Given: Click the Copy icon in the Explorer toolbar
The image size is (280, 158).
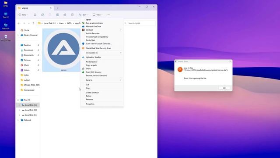Looking at the screenshot, I should 42,14.
